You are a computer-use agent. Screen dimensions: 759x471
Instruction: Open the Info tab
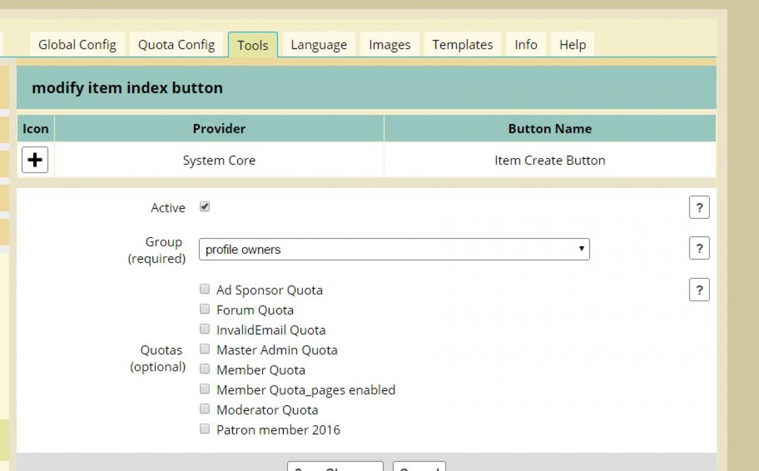click(525, 45)
